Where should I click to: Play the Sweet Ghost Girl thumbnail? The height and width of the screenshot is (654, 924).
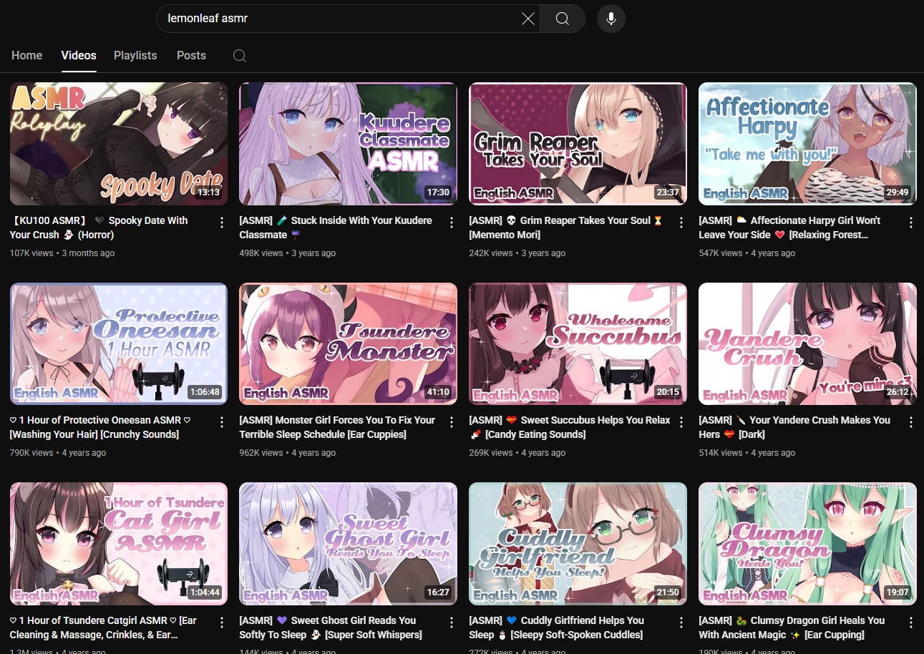pos(349,544)
